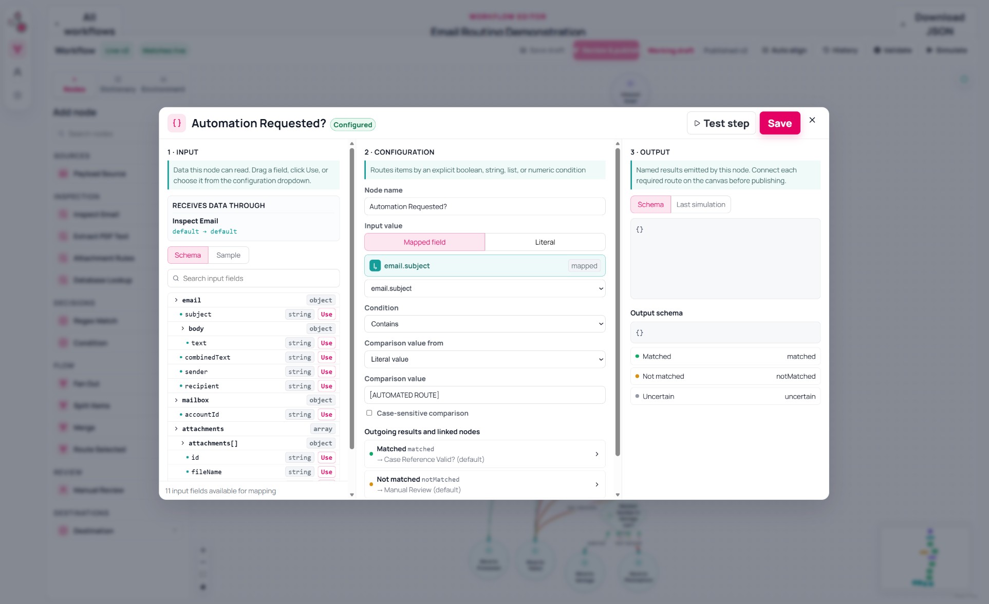Open Matched outgoing result chevron row
The width and height of the screenshot is (989, 604).
(484, 454)
